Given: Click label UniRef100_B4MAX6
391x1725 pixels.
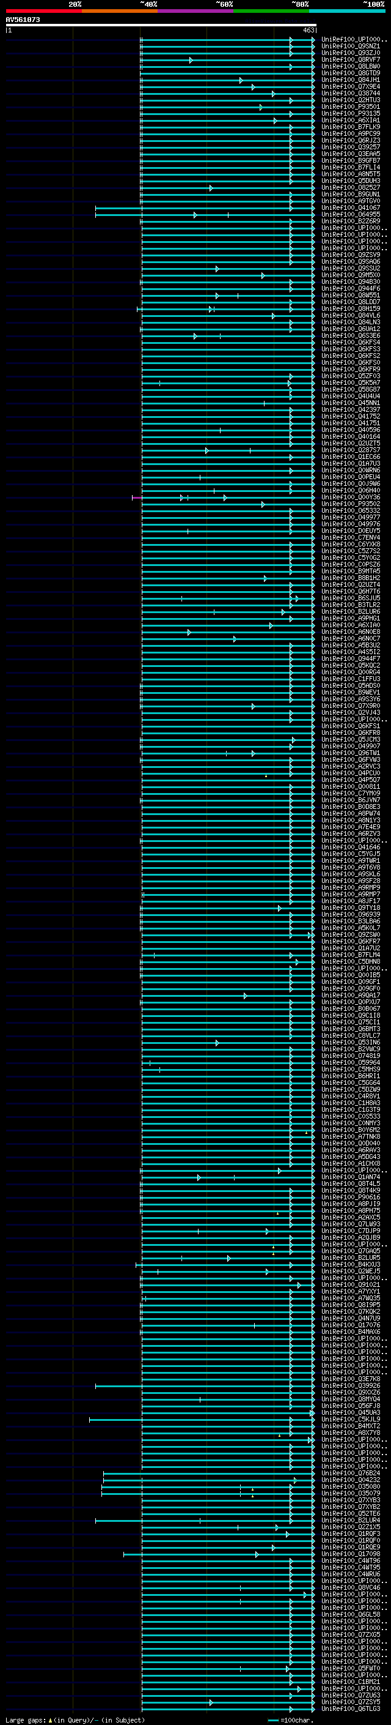Looking at the screenshot, I should click(350, 1332).
